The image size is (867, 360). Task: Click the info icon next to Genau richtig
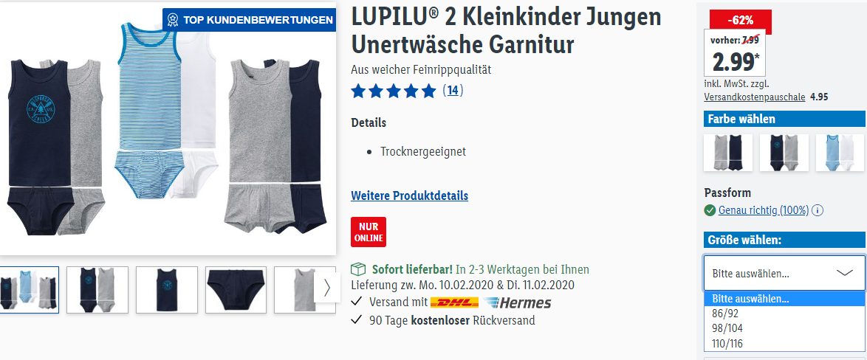click(x=818, y=210)
